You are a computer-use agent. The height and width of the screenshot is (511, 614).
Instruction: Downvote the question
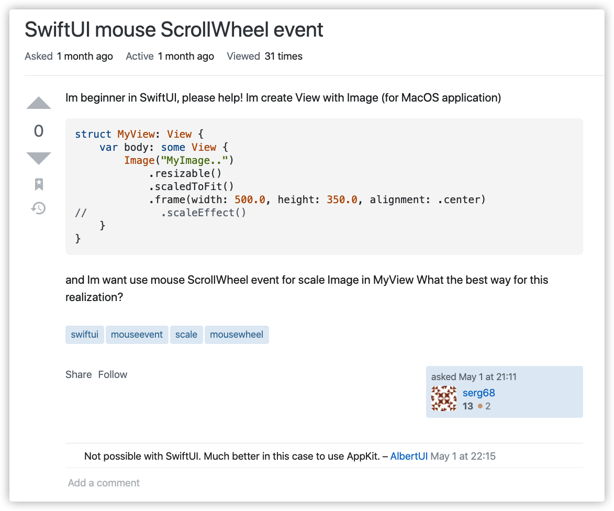(39, 158)
